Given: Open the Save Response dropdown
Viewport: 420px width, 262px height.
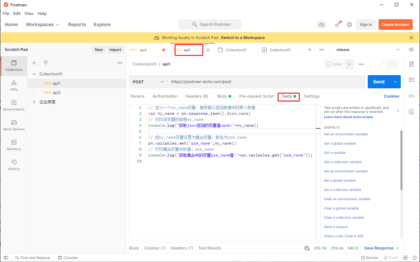Looking at the screenshot, I should click(x=382, y=248).
